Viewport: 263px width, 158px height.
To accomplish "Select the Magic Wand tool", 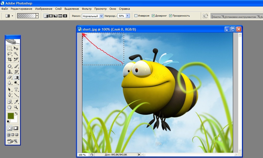I will 16,54.
